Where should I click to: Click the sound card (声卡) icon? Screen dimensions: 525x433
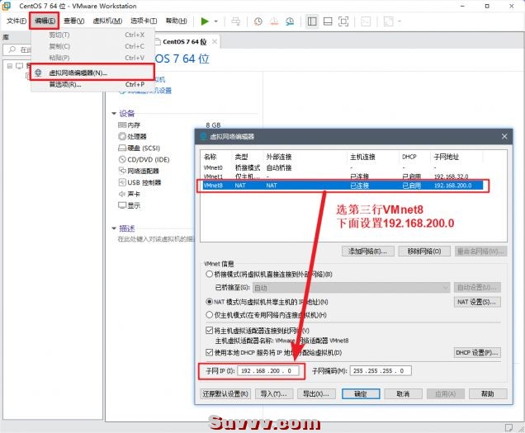click(121, 194)
